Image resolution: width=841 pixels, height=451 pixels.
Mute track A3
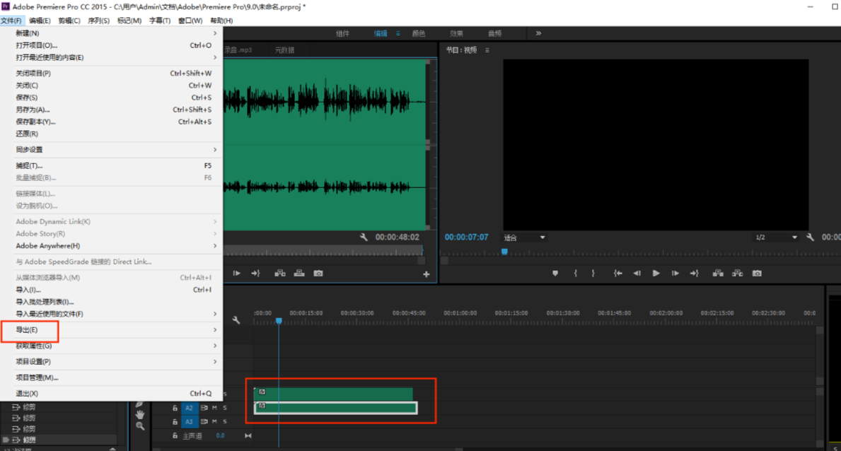(x=214, y=422)
